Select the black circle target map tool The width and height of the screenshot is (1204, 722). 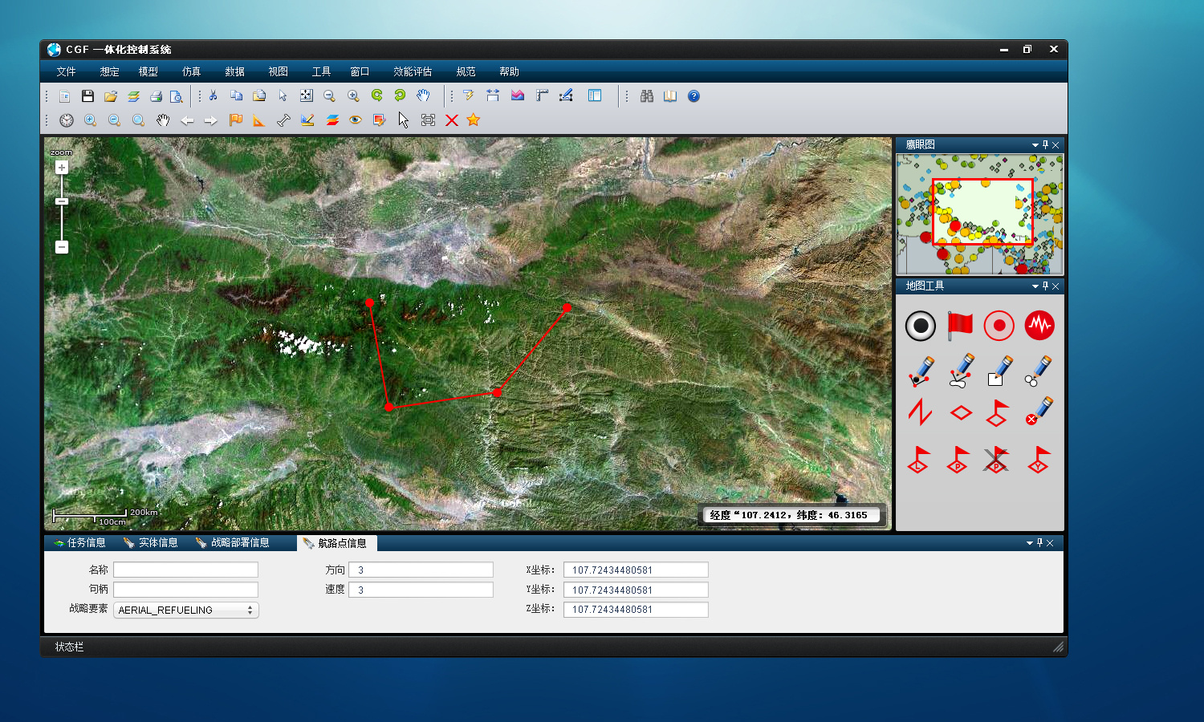921,326
